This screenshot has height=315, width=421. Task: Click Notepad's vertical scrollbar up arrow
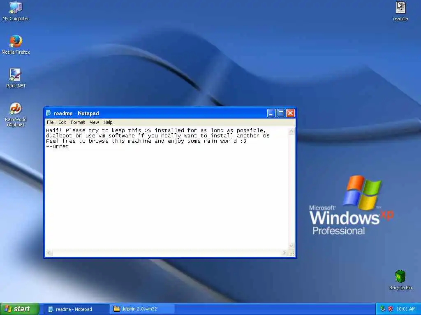pyautogui.click(x=291, y=131)
